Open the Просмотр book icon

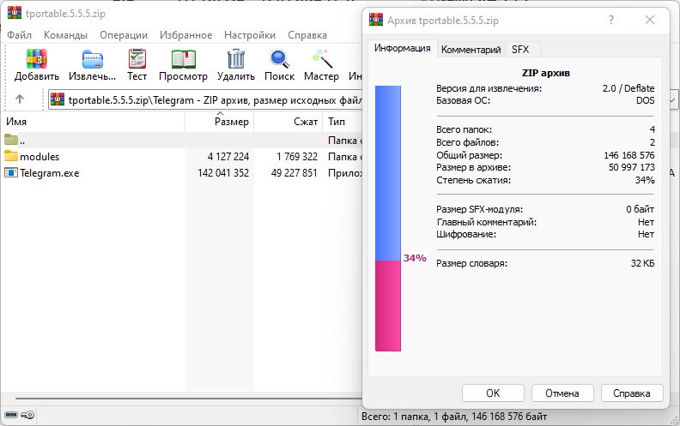(x=184, y=59)
